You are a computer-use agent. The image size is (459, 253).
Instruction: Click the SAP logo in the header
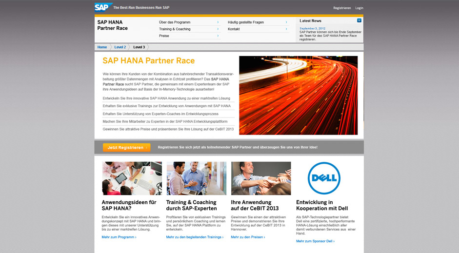tap(103, 7)
